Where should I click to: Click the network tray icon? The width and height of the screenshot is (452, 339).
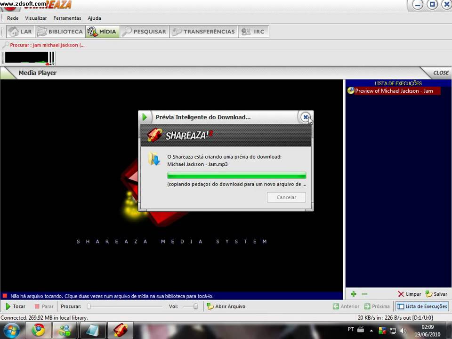[393, 331]
